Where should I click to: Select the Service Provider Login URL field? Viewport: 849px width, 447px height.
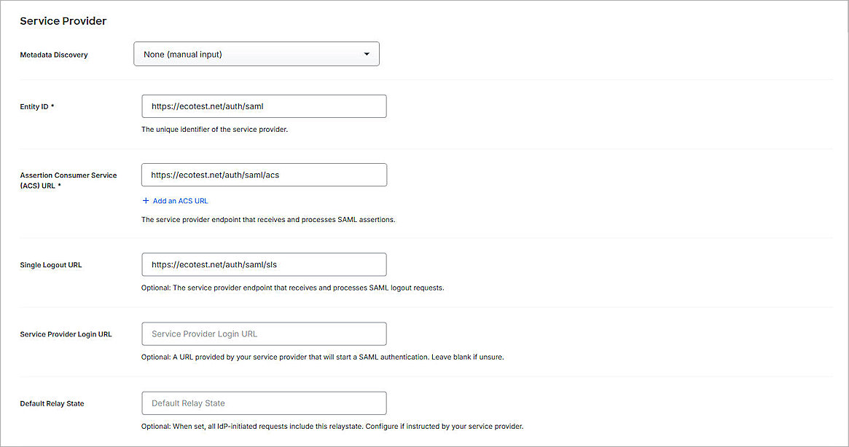coord(264,333)
